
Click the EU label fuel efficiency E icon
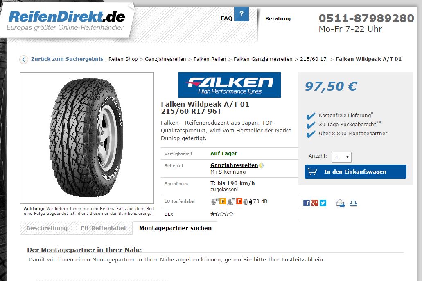(222, 201)
